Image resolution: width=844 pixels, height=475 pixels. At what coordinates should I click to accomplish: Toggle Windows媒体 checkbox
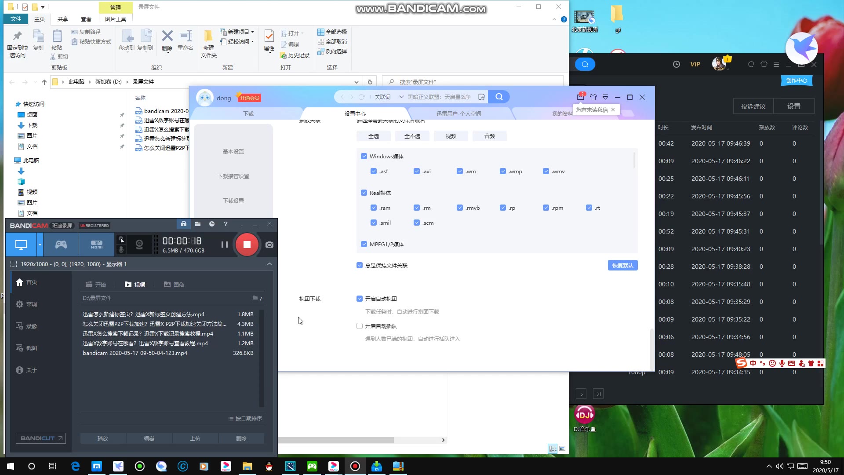tap(364, 156)
